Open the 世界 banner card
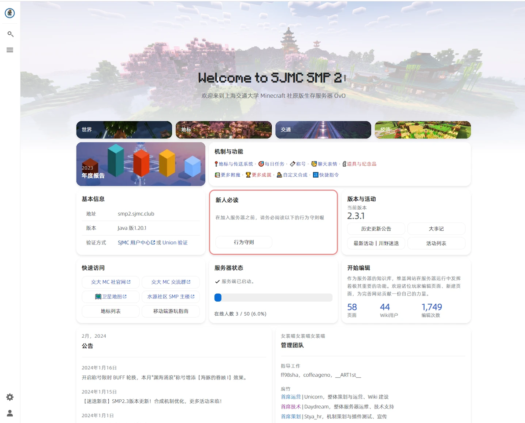The width and height of the screenshot is (525, 423). [x=124, y=130]
